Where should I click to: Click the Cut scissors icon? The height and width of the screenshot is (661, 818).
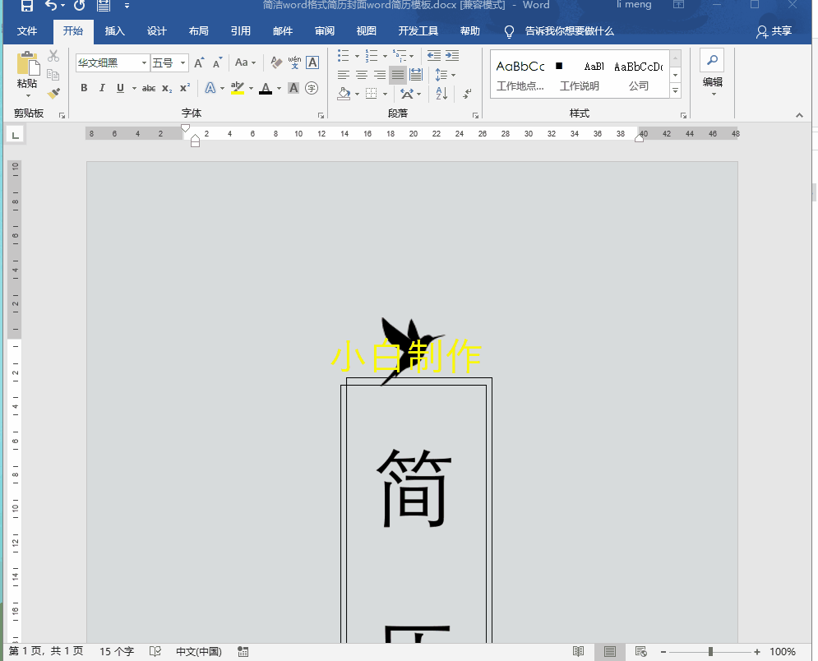tap(53, 56)
